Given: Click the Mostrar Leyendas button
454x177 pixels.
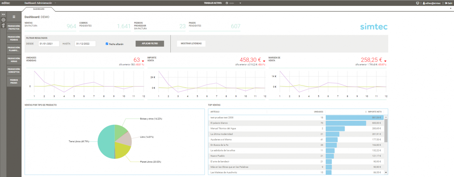Looking at the screenshot, I should click(191, 43).
